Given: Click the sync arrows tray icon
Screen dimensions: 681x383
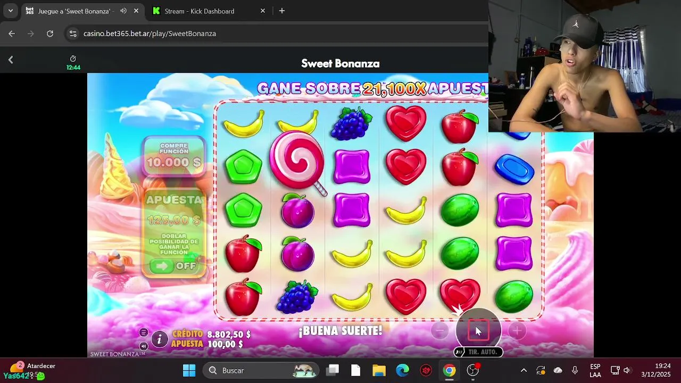Looking at the screenshot, I should click(x=541, y=370).
